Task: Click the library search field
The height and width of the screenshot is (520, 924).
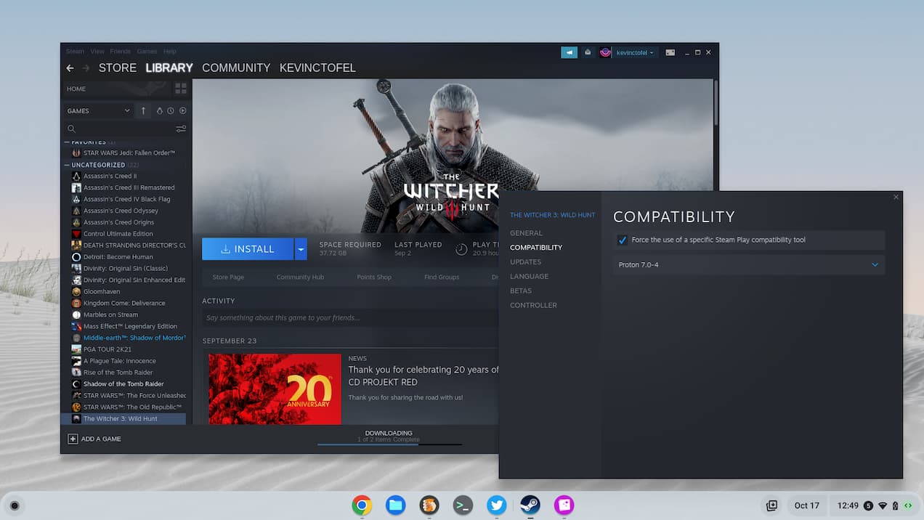Action: pyautogui.click(x=120, y=129)
